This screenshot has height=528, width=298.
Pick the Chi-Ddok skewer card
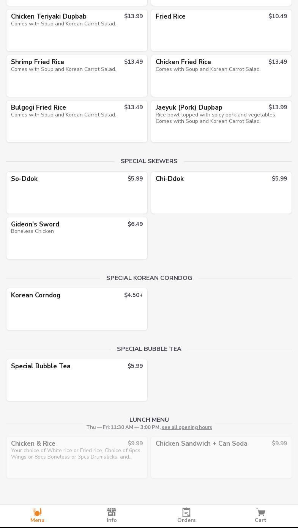point(221,193)
